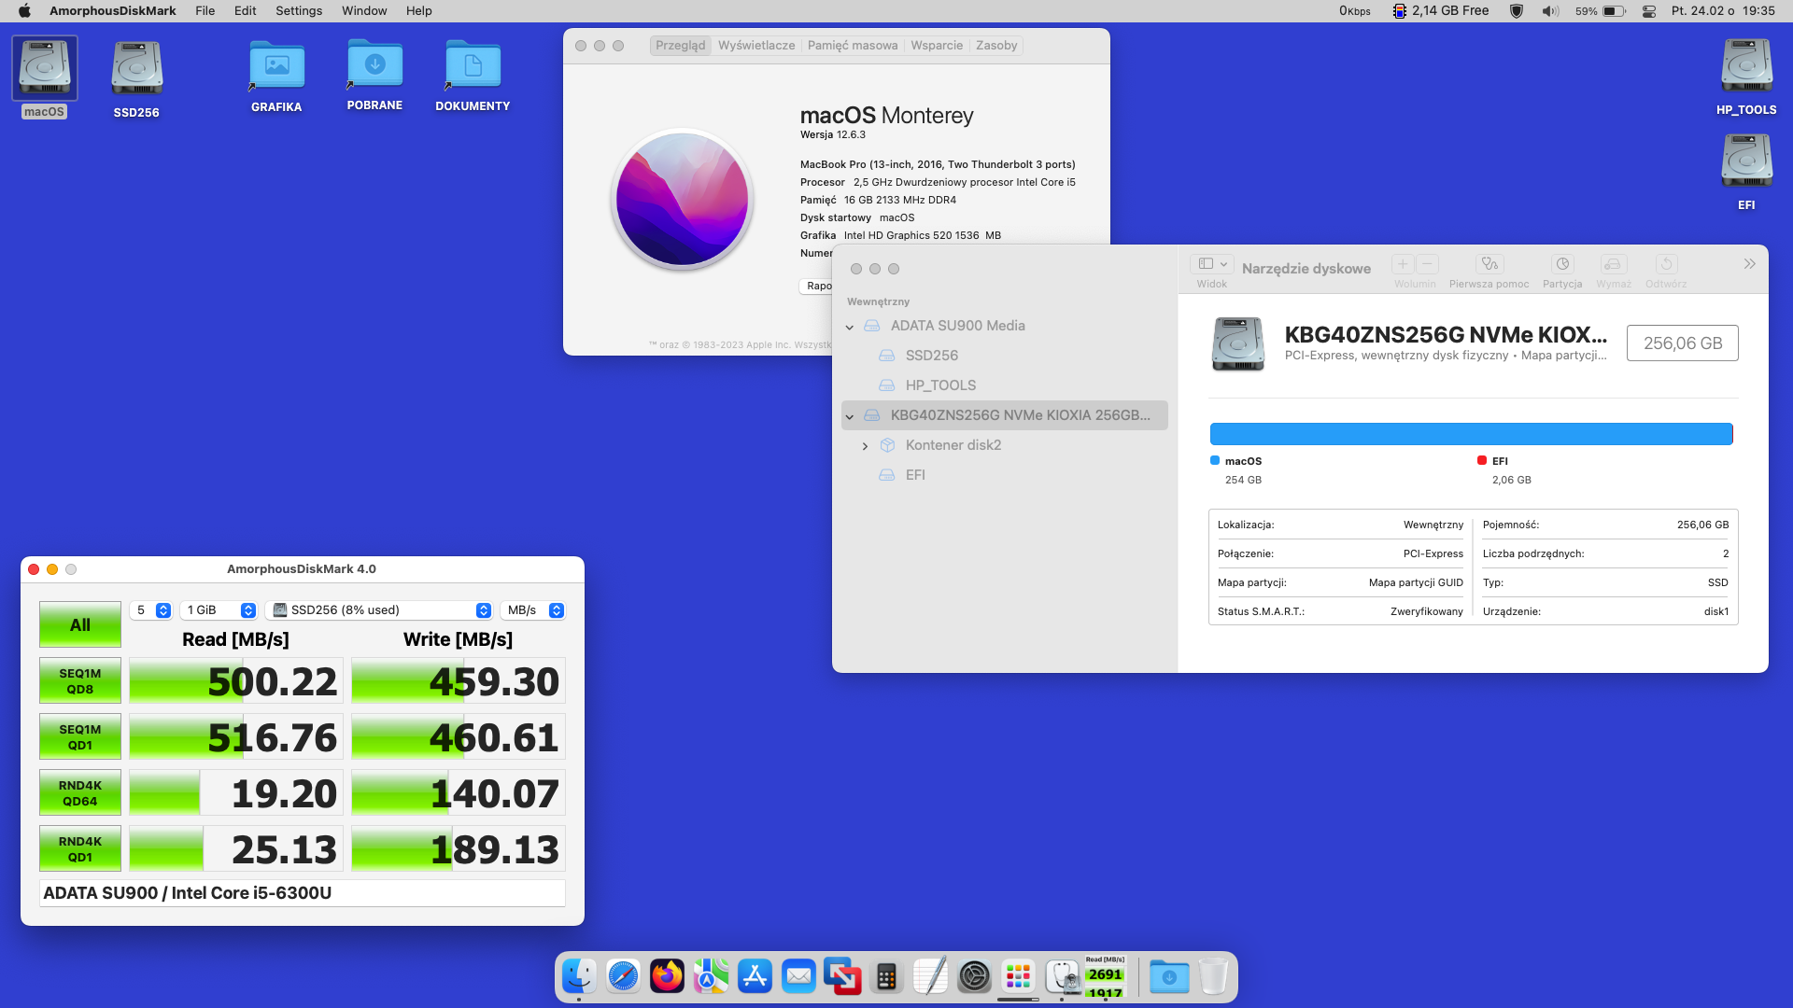Image resolution: width=1793 pixels, height=1008 pixels.
Task: Run RND4K QD64 benchmark
Action: tap(80, 793)
